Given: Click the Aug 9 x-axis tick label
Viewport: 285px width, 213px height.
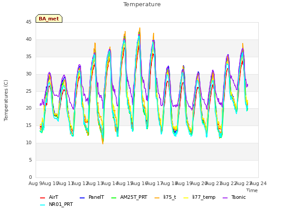Looking at the screenshot, I should [35, 183].
